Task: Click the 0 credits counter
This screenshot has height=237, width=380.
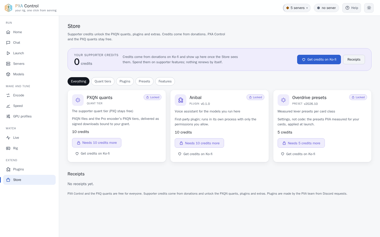Action: (83, 62)
